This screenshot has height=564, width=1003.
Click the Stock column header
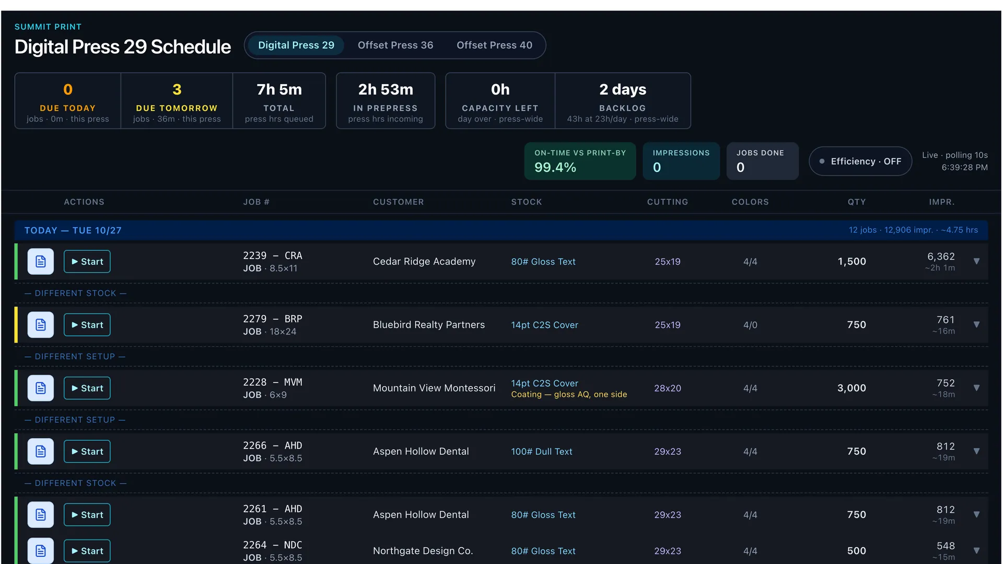click(527, 202)
